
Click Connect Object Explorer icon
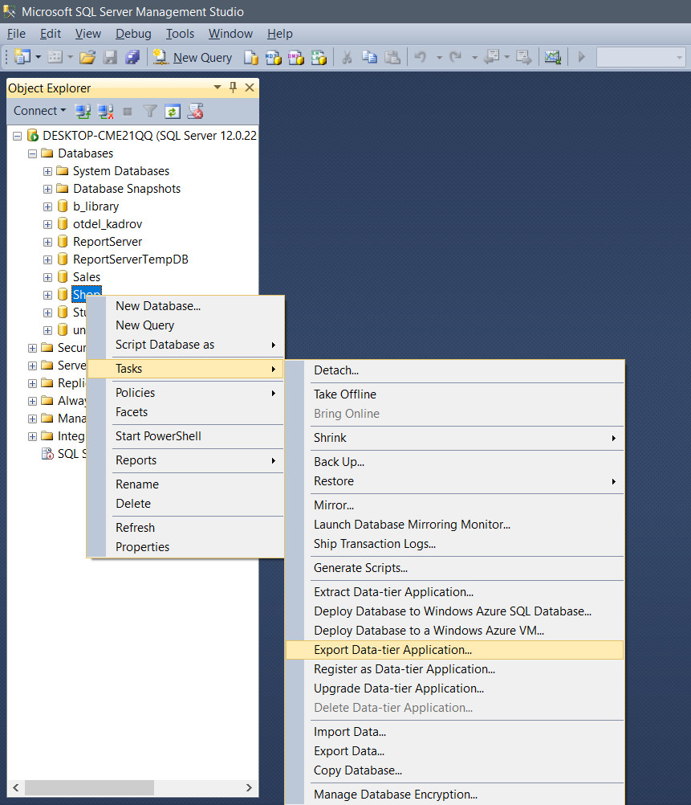[x=83, y=111]
